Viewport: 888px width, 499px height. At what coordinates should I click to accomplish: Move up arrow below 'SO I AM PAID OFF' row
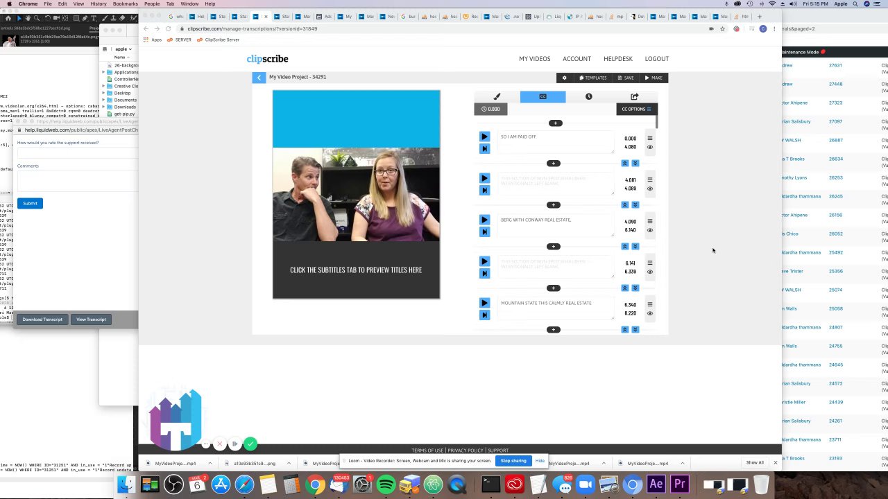tap(624, 163)
